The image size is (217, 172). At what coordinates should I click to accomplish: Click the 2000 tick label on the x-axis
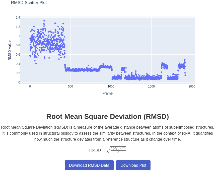(191, 87)
